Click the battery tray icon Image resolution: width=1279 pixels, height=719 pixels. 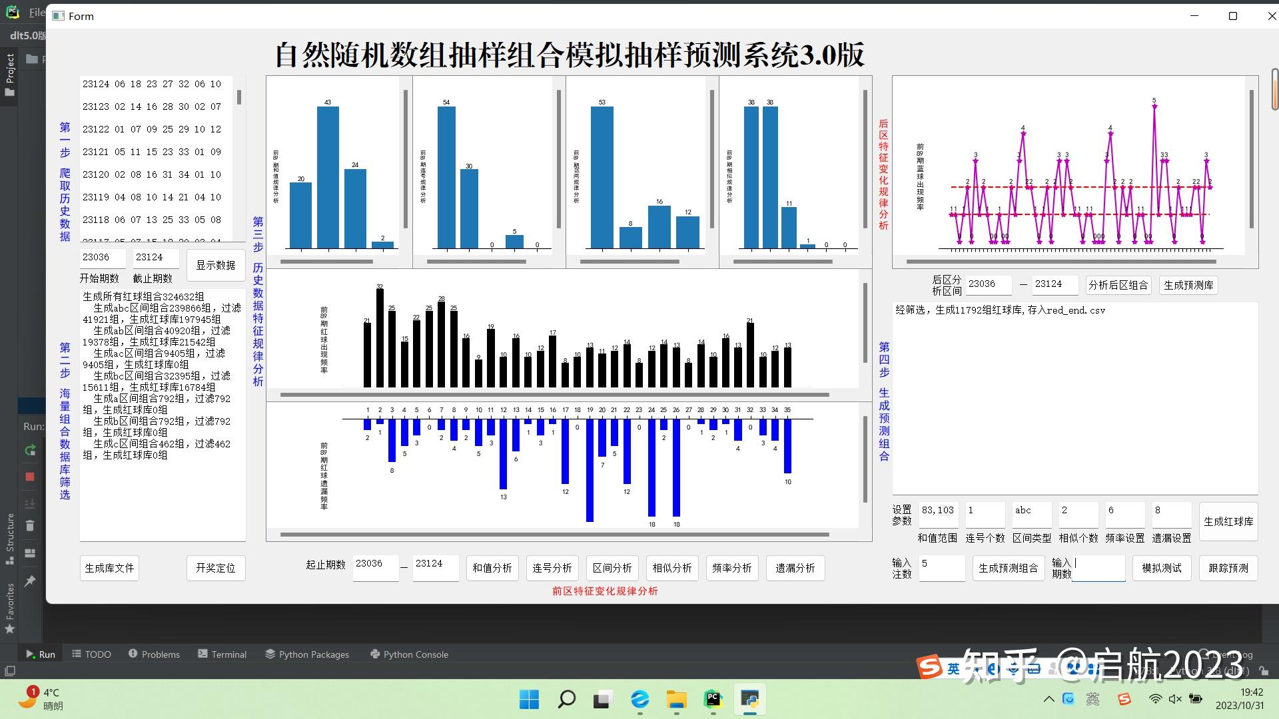(x=1196, y=699)
